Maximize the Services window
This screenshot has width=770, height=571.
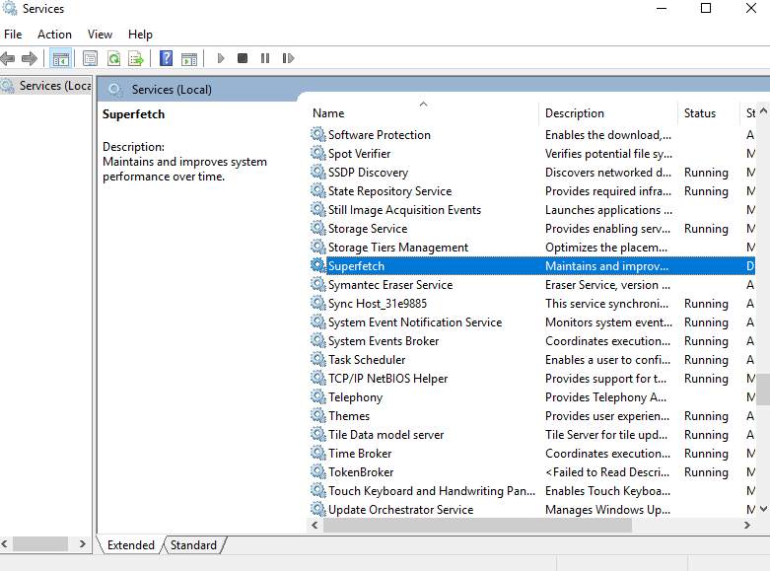(706, 8)
